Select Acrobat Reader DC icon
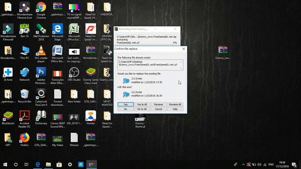301x169 pixels. pos(24,119)
